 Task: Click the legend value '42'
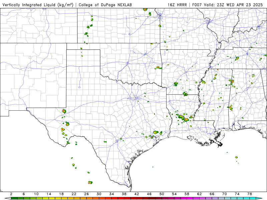137,194
